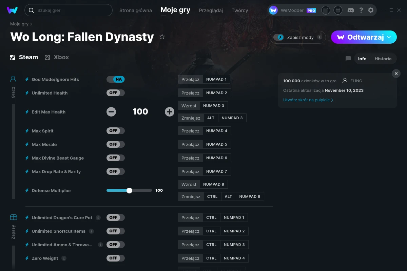Favorite the game with star icon

coord(162,37)
